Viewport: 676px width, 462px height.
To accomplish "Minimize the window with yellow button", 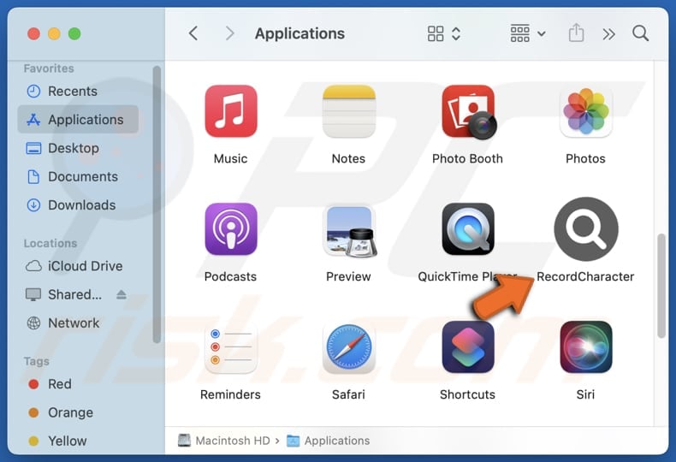I will (x=54, y=33).
